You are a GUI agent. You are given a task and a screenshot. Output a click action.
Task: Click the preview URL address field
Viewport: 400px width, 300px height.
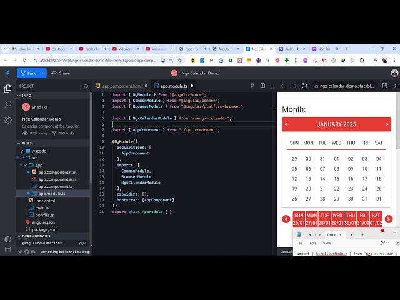(x=346, y=86)
